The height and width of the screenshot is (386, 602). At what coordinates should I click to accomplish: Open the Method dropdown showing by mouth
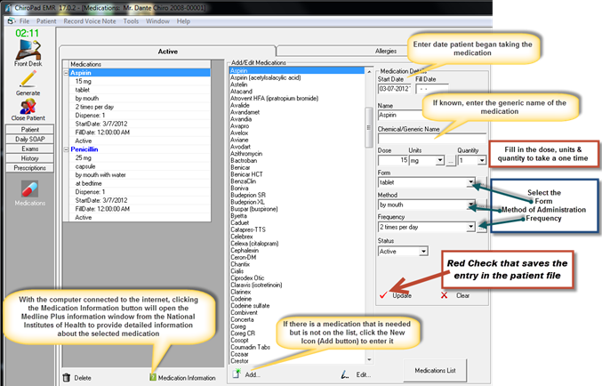tap(470, 205)
